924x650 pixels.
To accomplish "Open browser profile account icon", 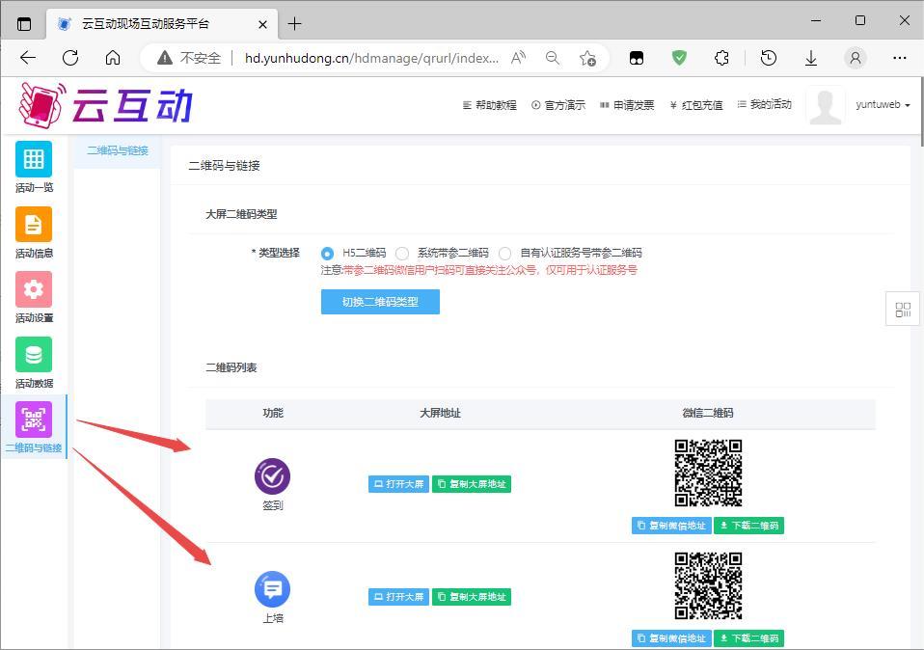I will pyautogui.click(x=856, y=58).
